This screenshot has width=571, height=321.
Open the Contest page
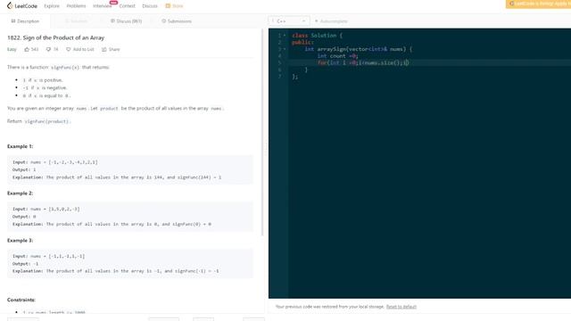(x=127, y=6)
